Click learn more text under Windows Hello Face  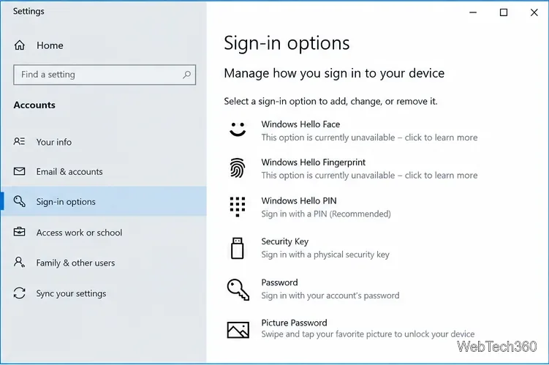[369, 138]
